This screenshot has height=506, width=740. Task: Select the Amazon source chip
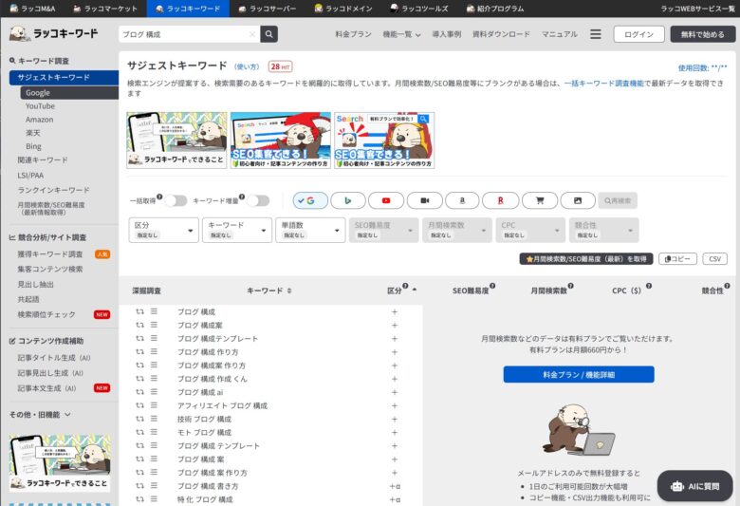point(463,201)
